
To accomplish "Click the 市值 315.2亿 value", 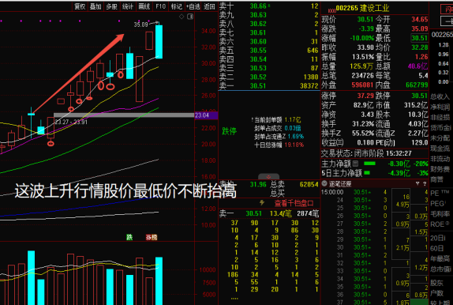I will [x=416, y=105].
